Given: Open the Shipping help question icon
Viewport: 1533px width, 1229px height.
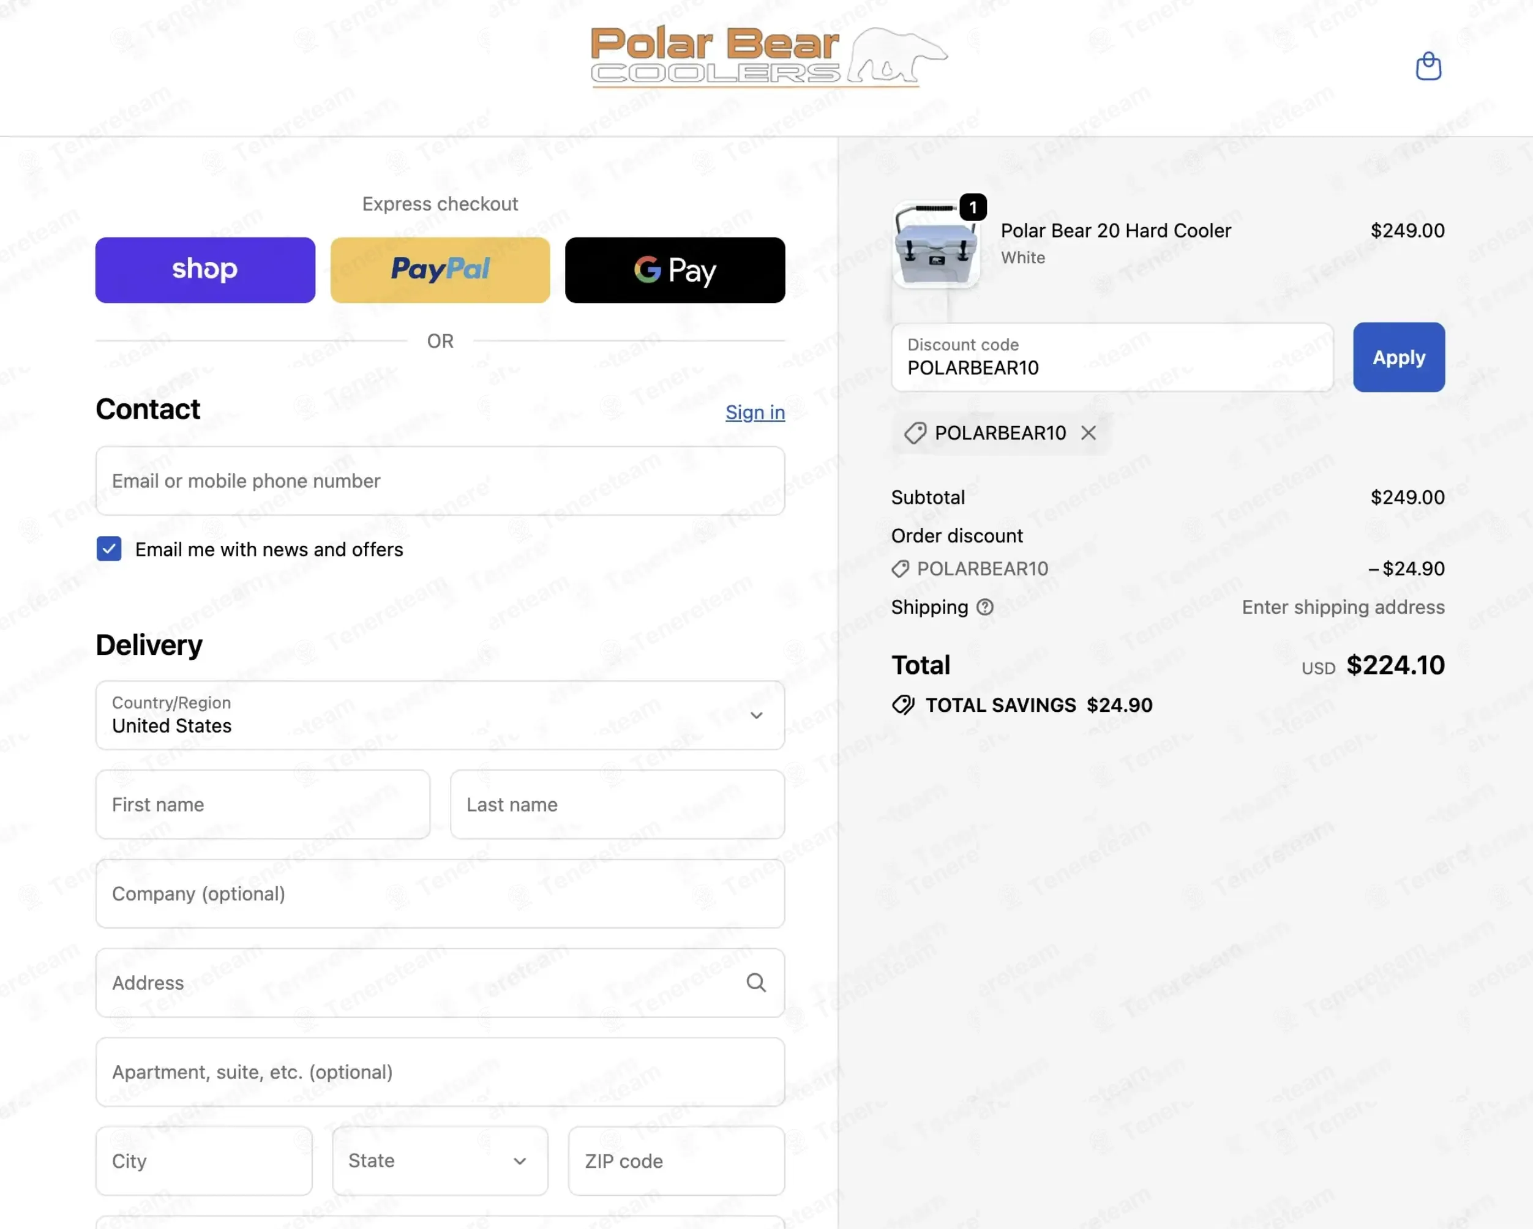Looking at the screenshot, I should (x=984, y=607).
